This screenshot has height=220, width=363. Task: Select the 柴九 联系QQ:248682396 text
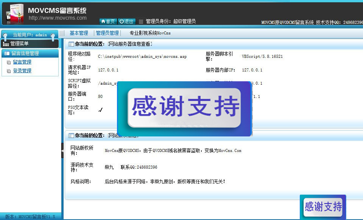coord(131,167)
